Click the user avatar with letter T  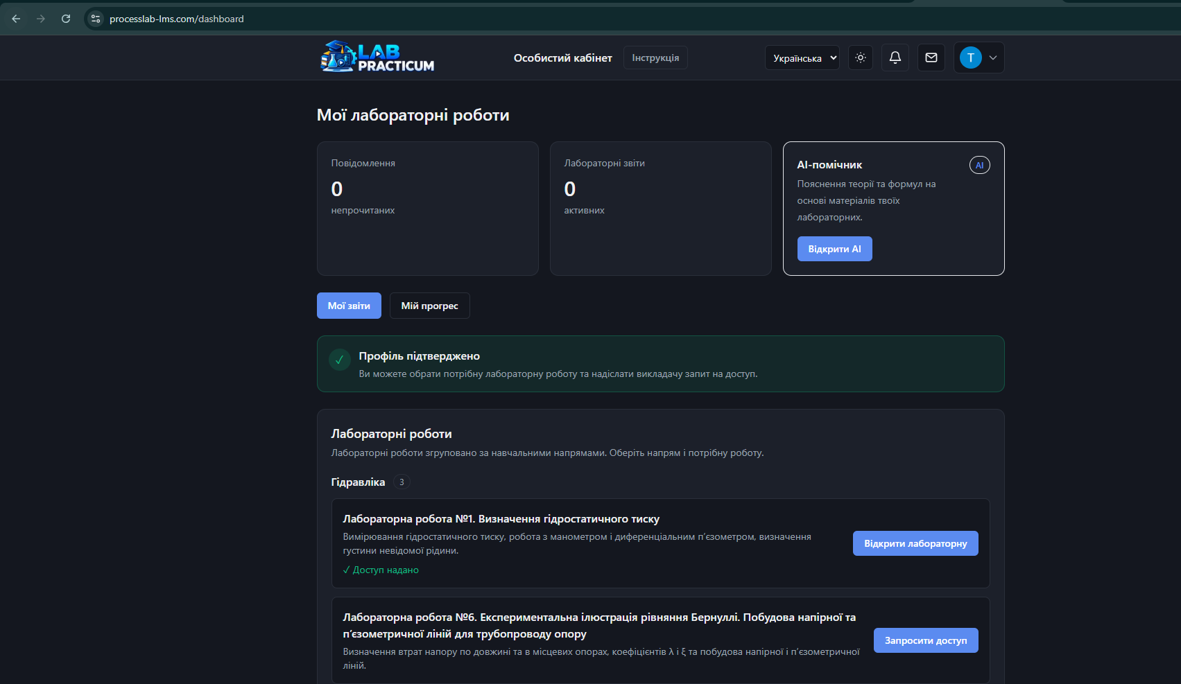(971, 58)
